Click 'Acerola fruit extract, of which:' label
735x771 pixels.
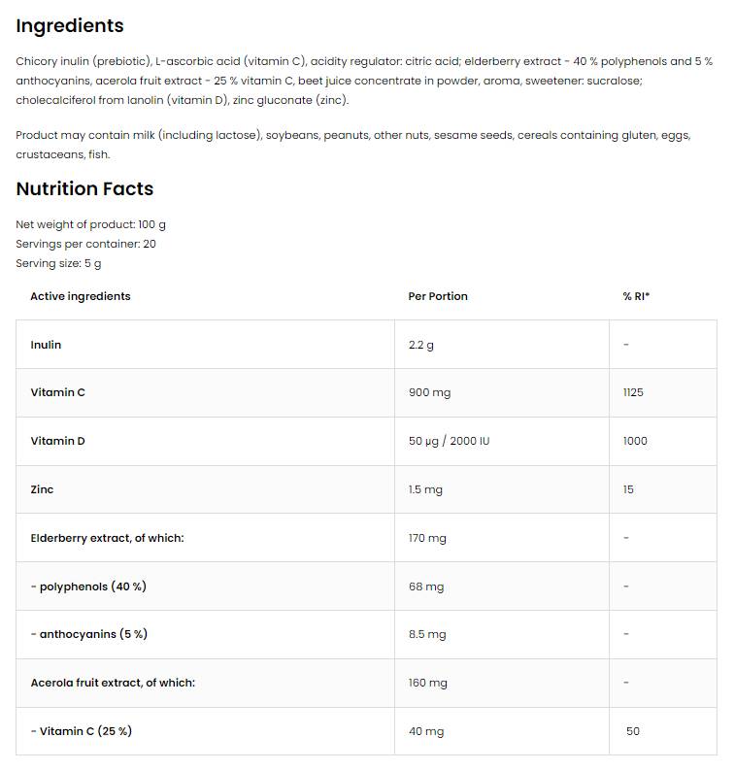coord(113,683)
